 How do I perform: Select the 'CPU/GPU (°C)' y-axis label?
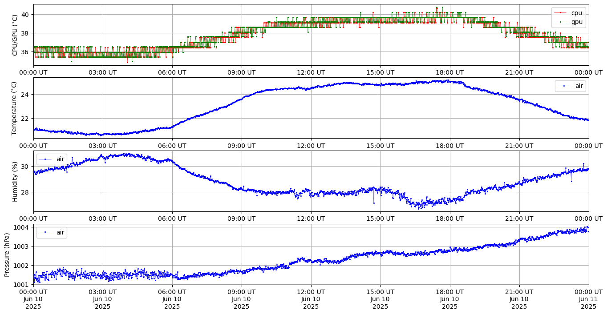pyautogui.click(x=15, y=35)
